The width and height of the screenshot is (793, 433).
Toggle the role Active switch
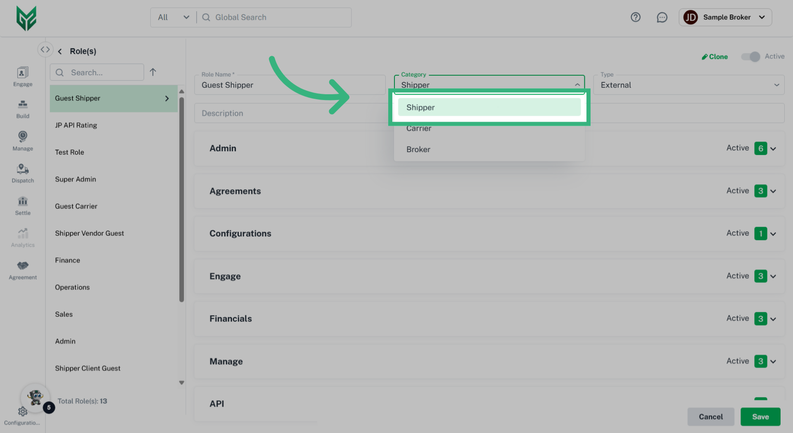tap(750, 57)
